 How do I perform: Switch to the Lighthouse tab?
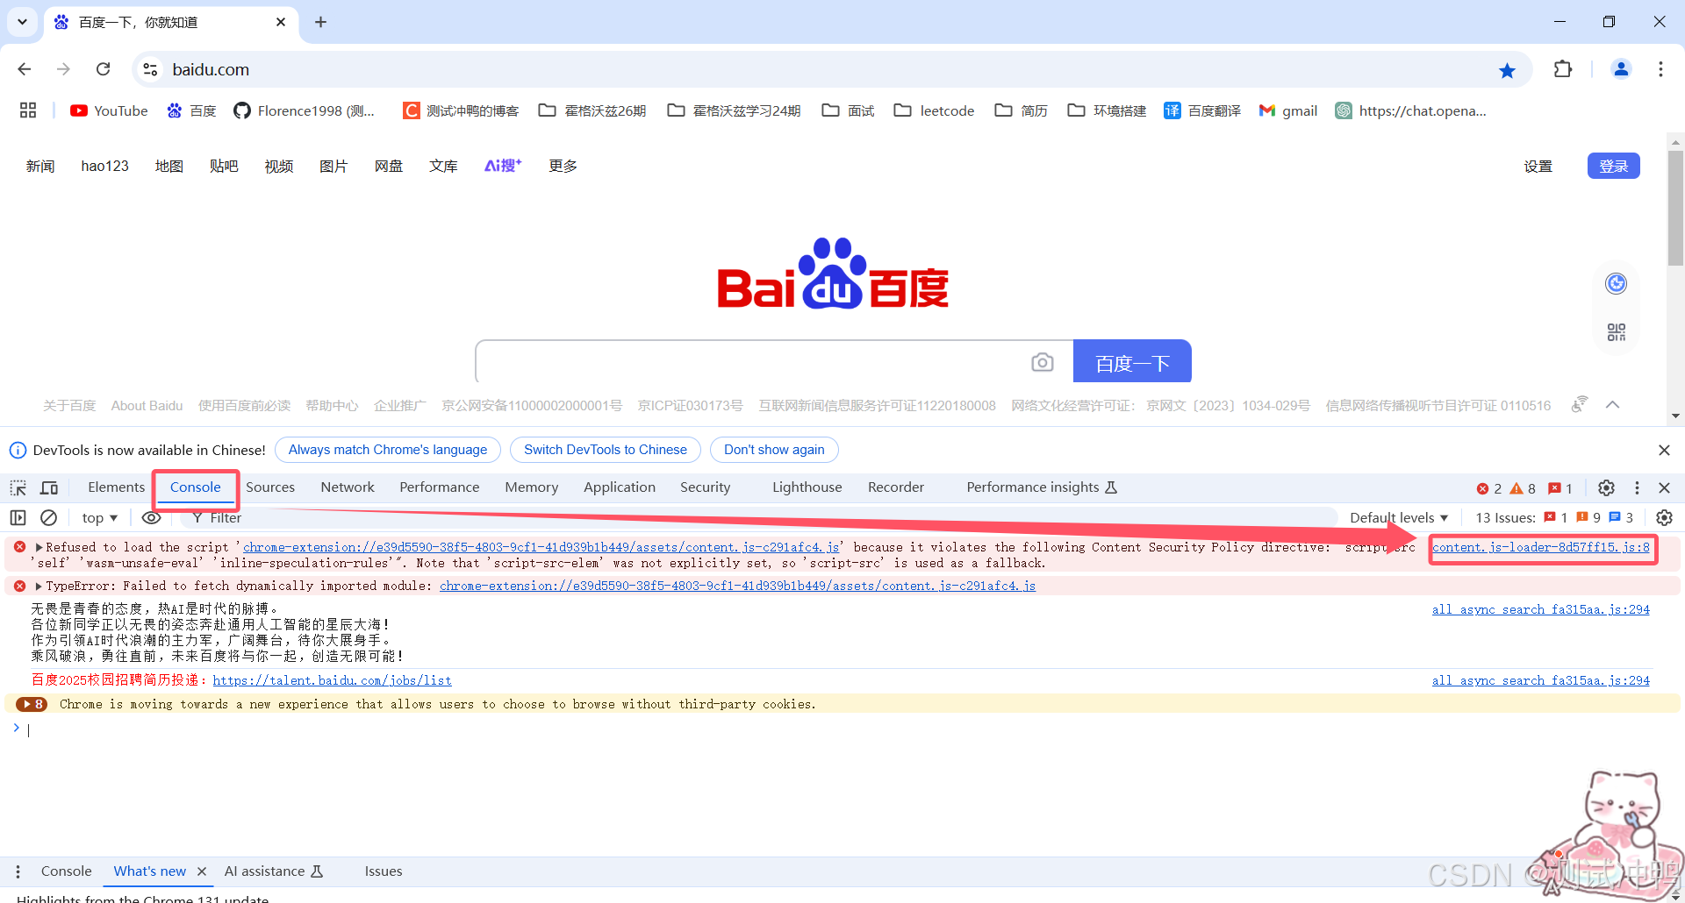pos(807,487)
